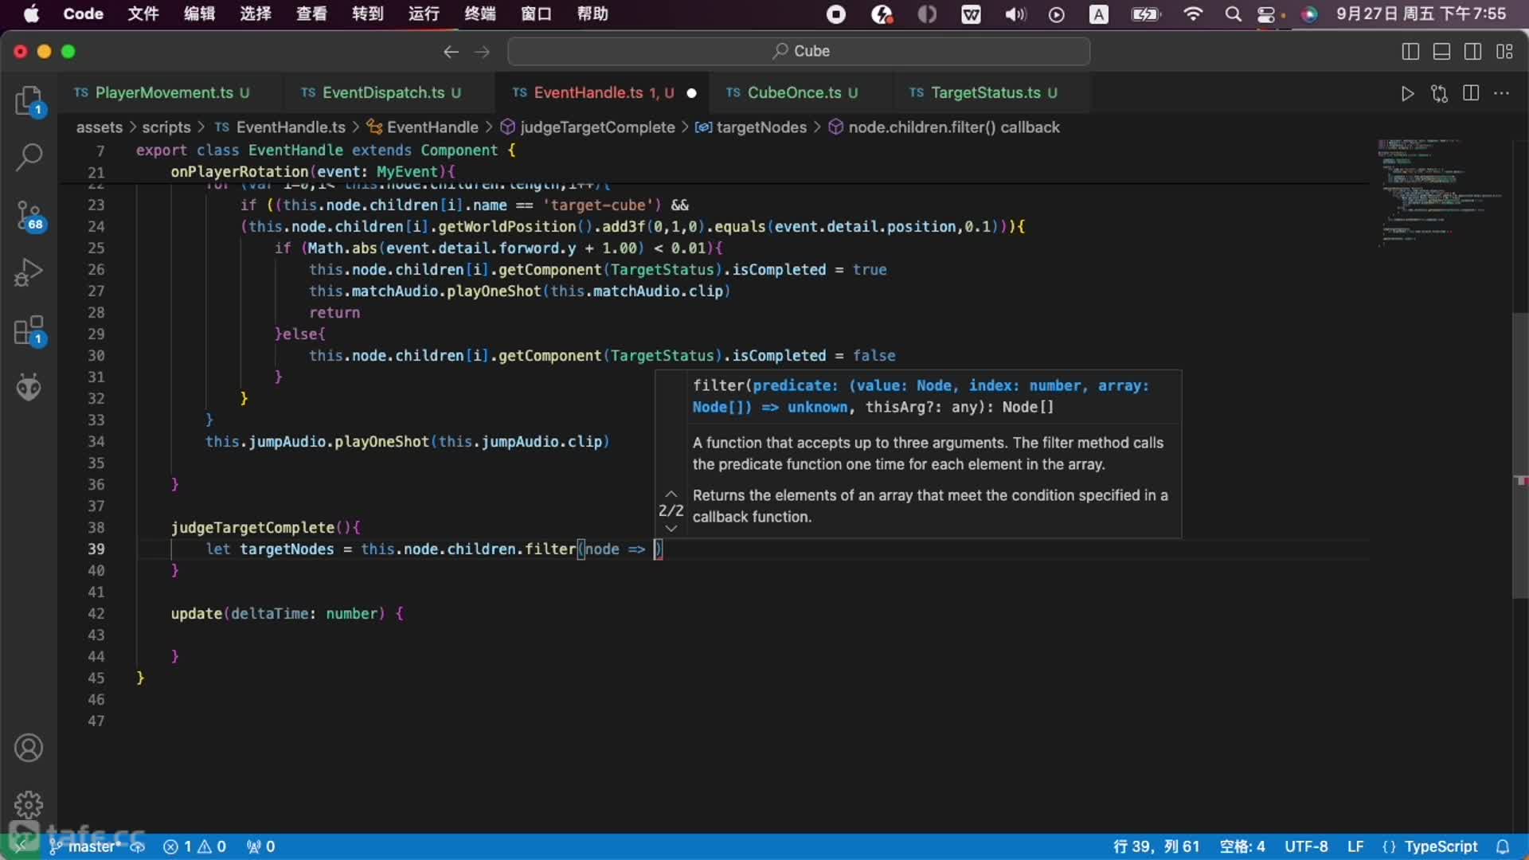The height and width of the screenshot is (860, 1529).
Task: Open the 文件 menu
Action: pyautogui.click(x=143, y=14)
